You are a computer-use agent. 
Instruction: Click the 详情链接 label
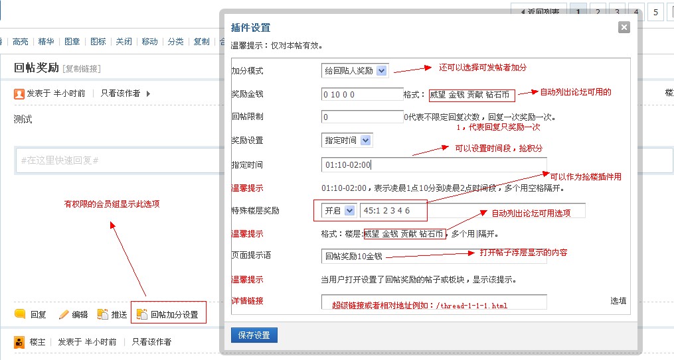point(248,301)
